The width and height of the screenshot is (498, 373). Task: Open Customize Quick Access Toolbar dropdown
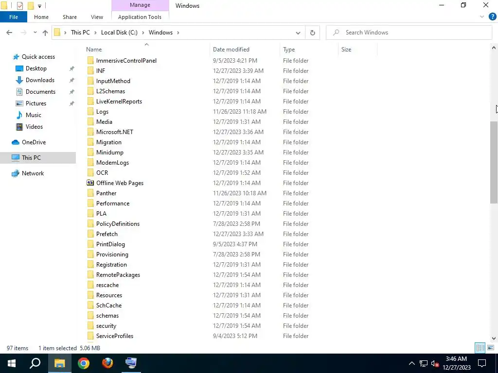point(40,6)
